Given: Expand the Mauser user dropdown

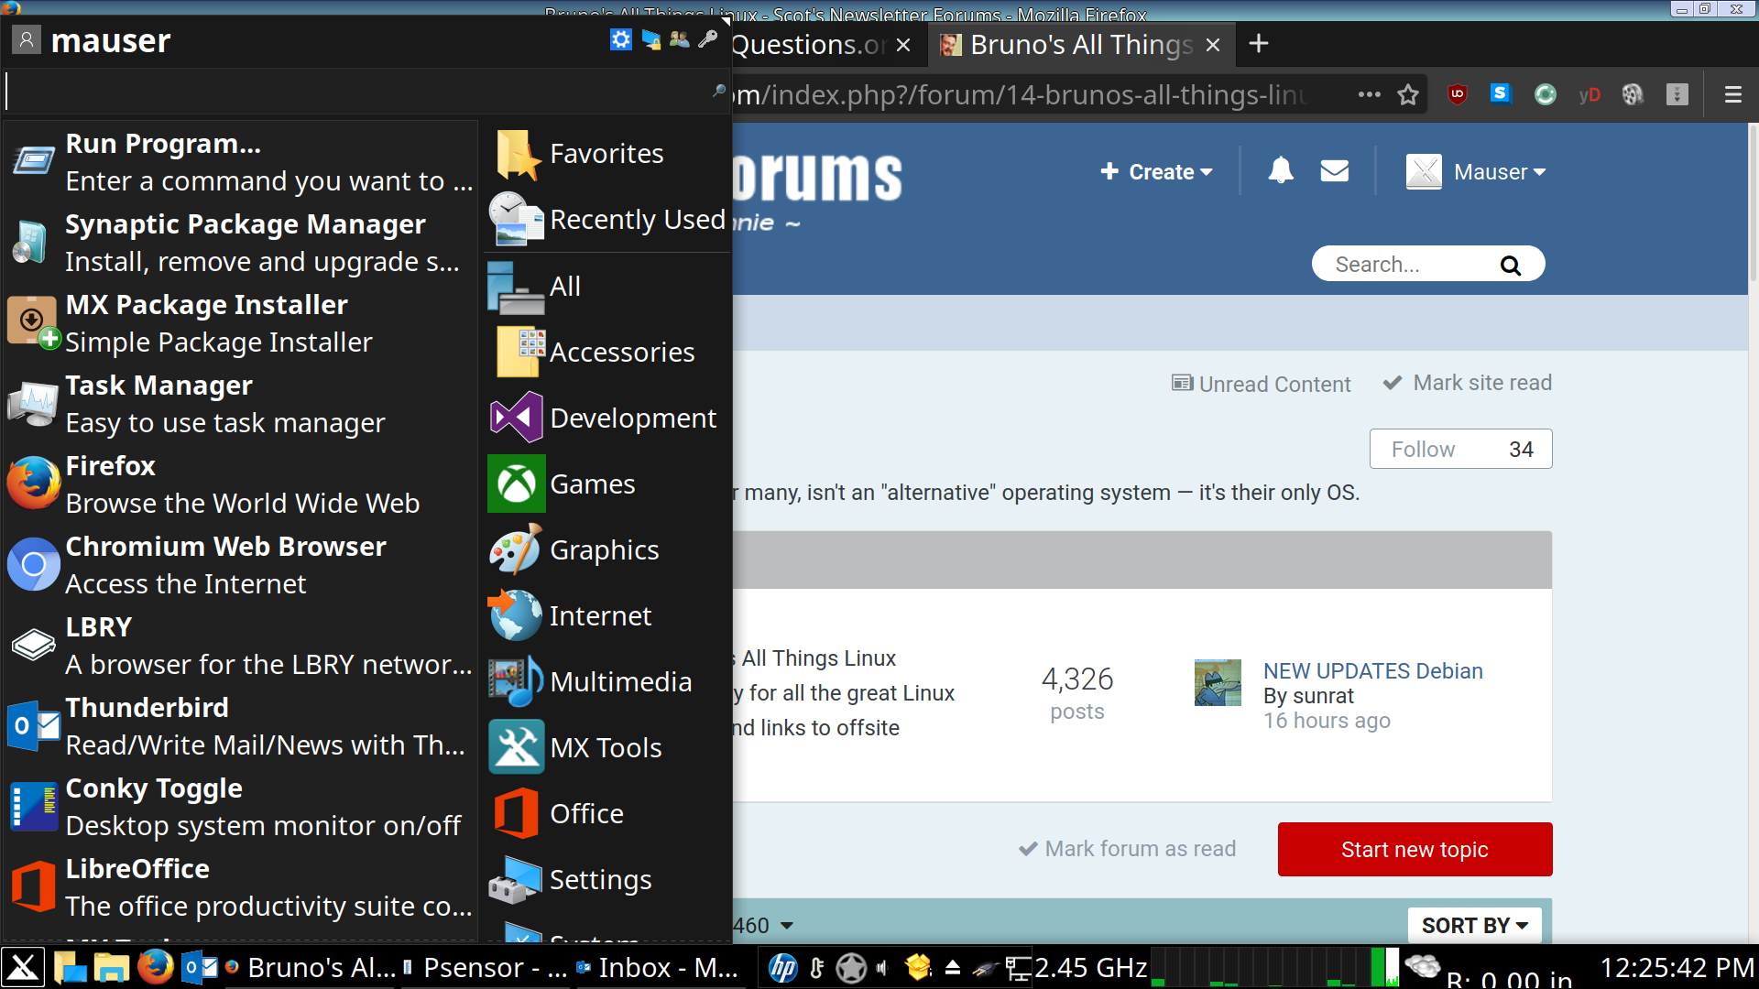Looking at the screenshot, I should (1476, 171).
